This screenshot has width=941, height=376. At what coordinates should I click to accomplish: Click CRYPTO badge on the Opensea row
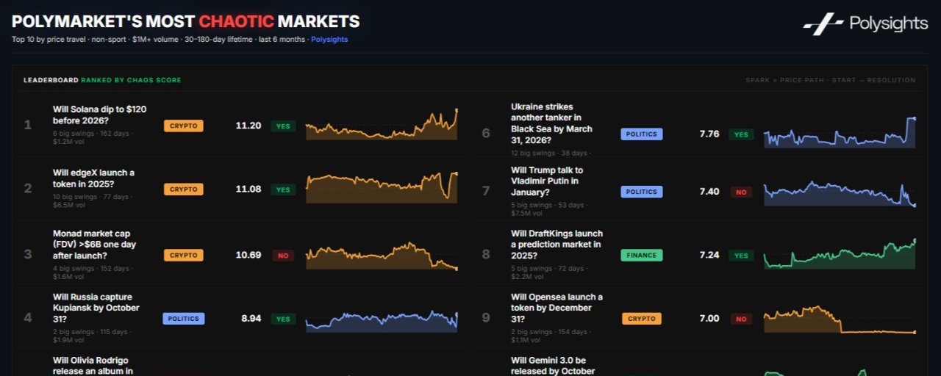(x=642, y=319)
